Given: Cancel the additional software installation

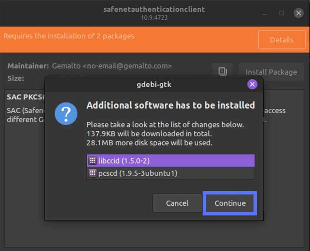Looking at the screenshot, I should click(x=177, y=203).
